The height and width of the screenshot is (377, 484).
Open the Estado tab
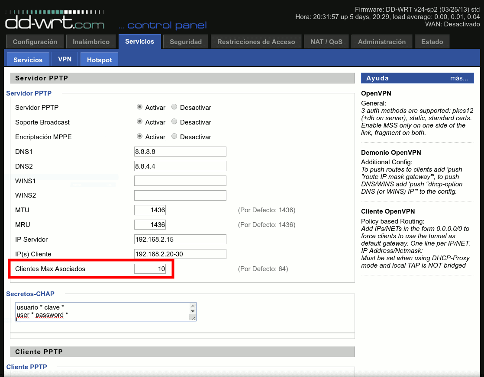(x=432, y=42)
